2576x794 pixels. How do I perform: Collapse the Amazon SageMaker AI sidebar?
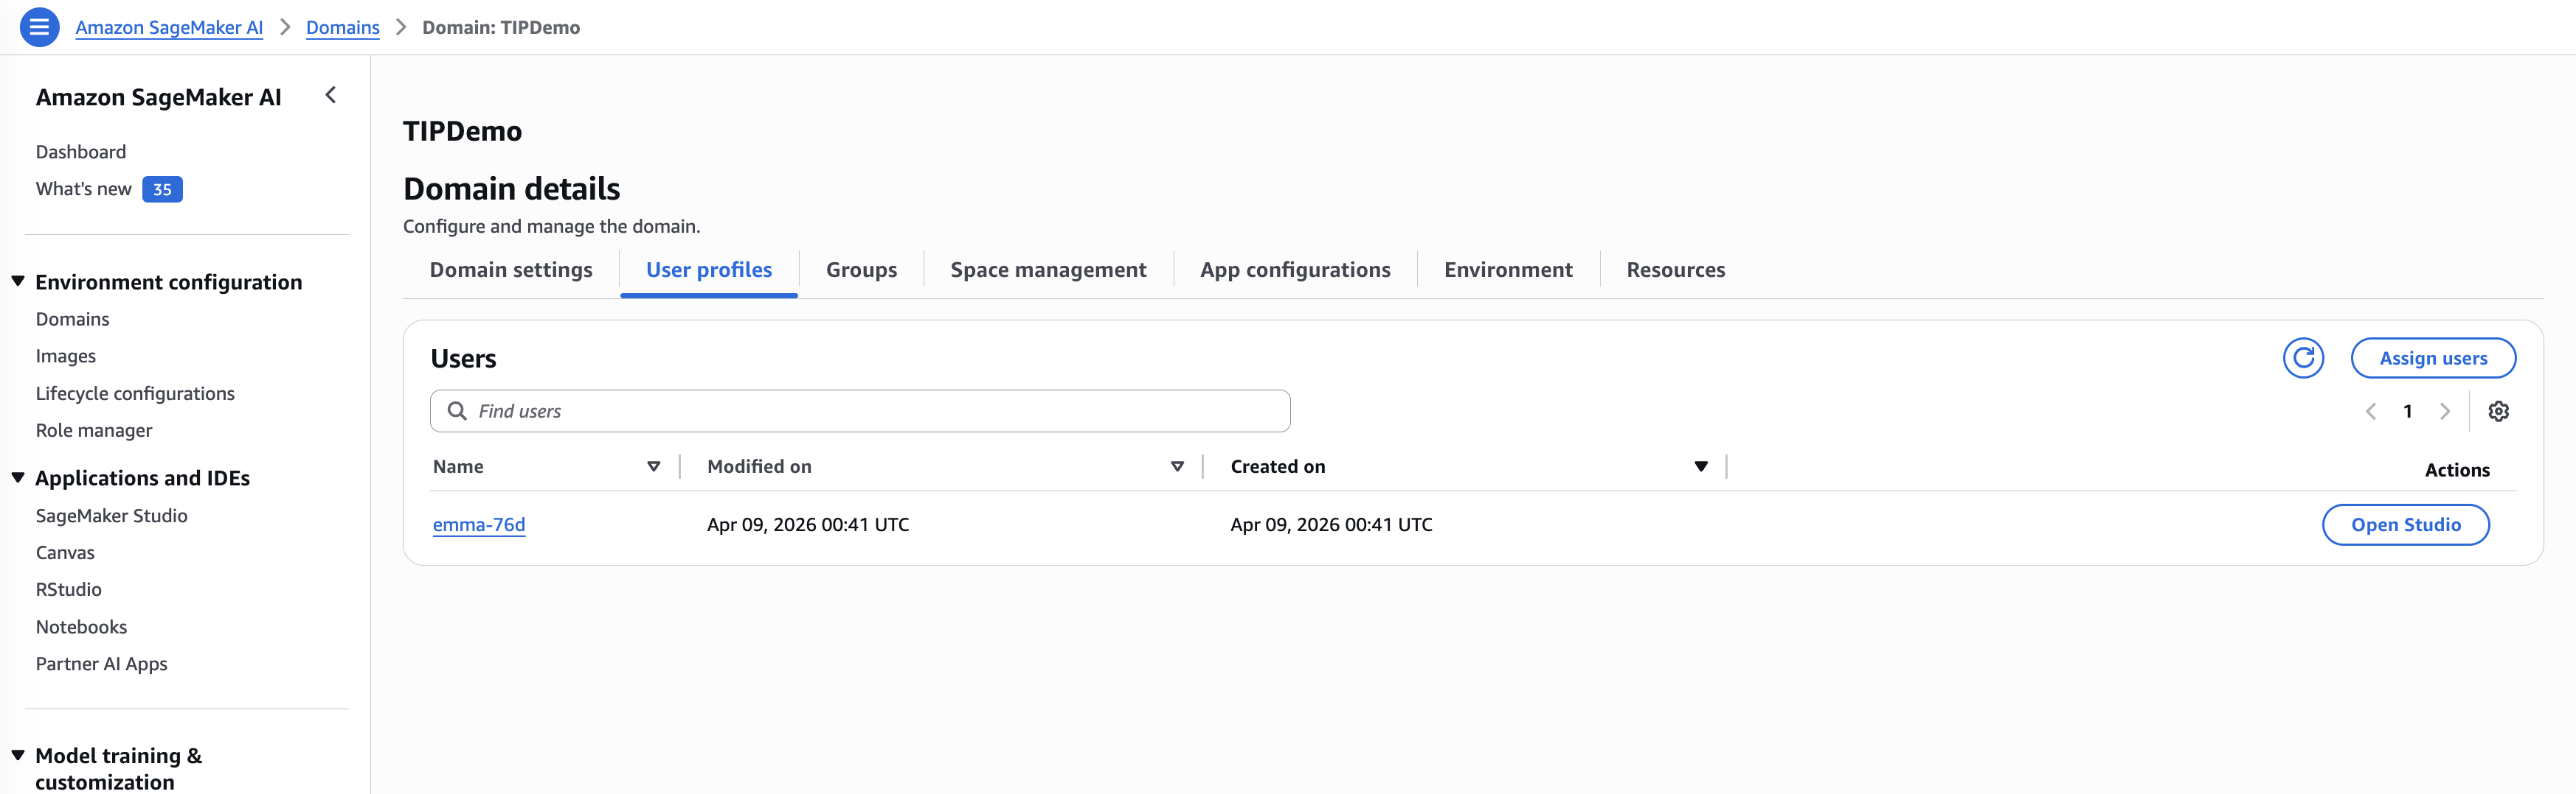[x=331, y=96]
